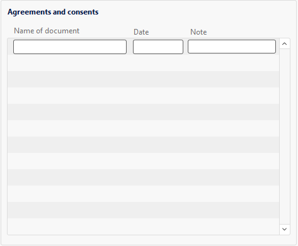Focus the Date input field
This screenshot has width=298, height=246.
(x=158, y=47)
